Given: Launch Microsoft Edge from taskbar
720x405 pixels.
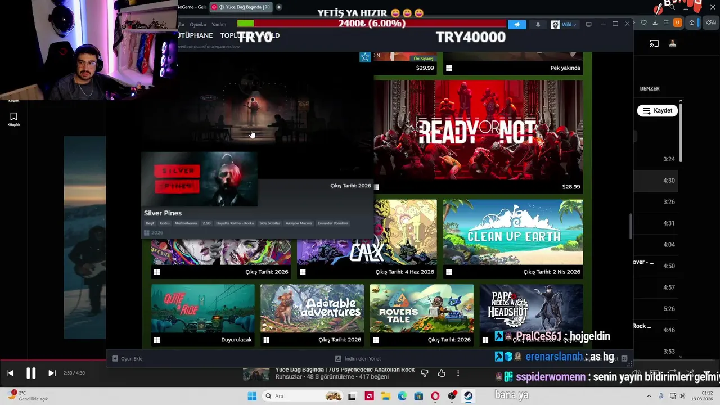Looking at the screenshot, I should 402,396.
